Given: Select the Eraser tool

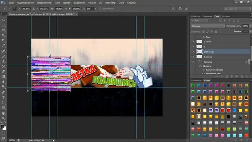Looking at the screenshot, I should coord(3,71).
